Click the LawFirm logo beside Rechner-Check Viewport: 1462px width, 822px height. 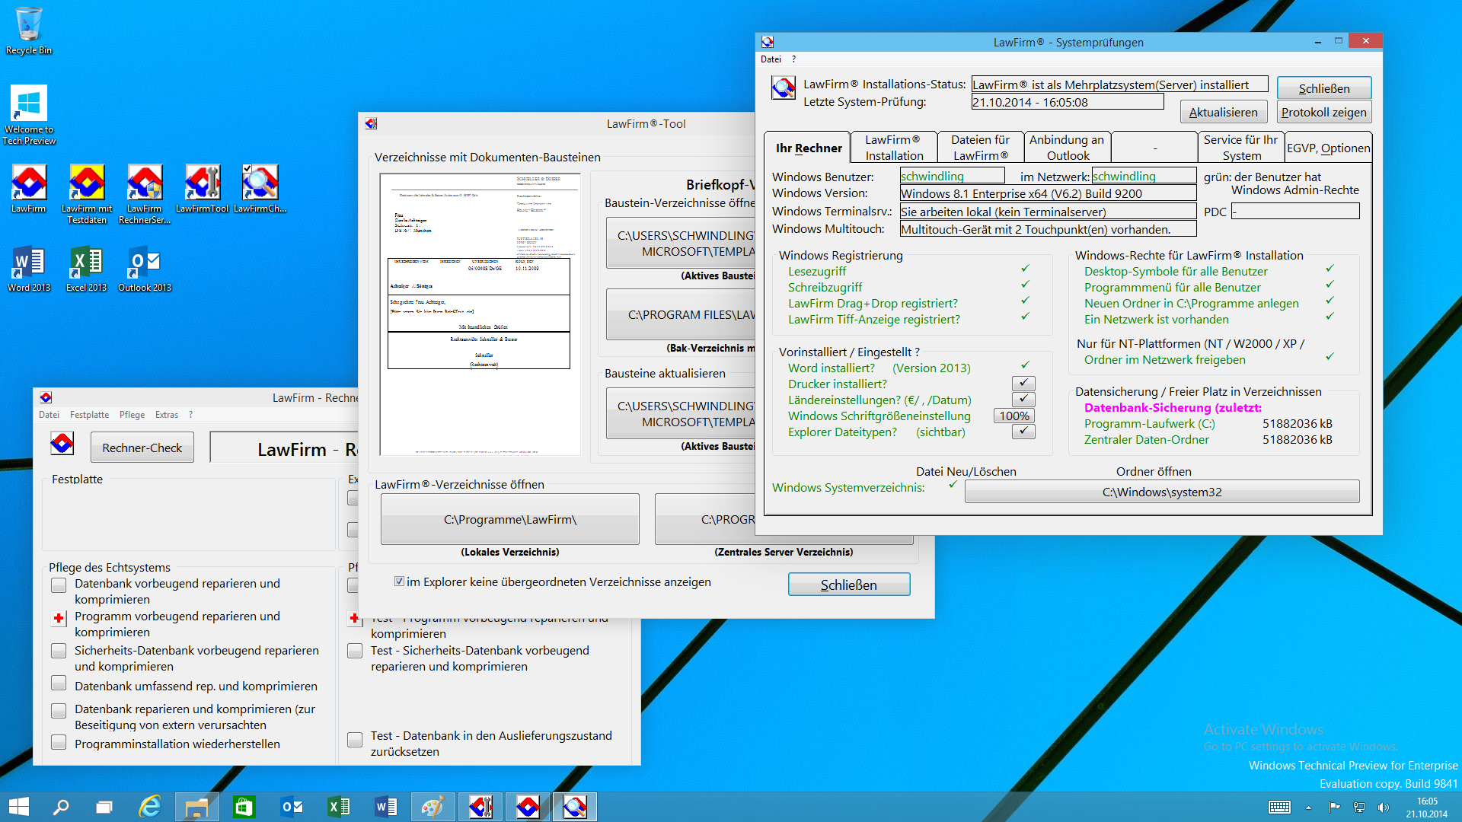[62, 444]
